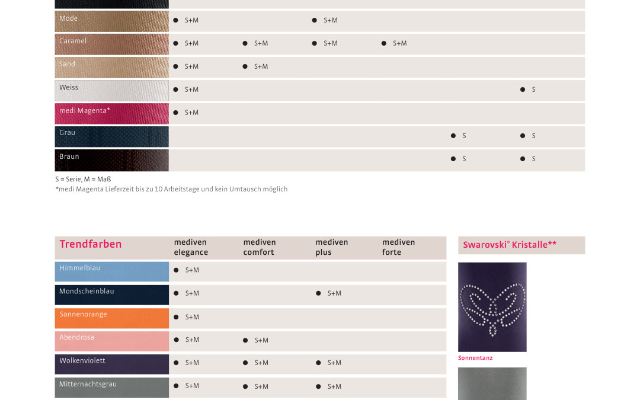Click the mediven elegance column header
This screenshot has width=640, height=400.
coord(191,247)
